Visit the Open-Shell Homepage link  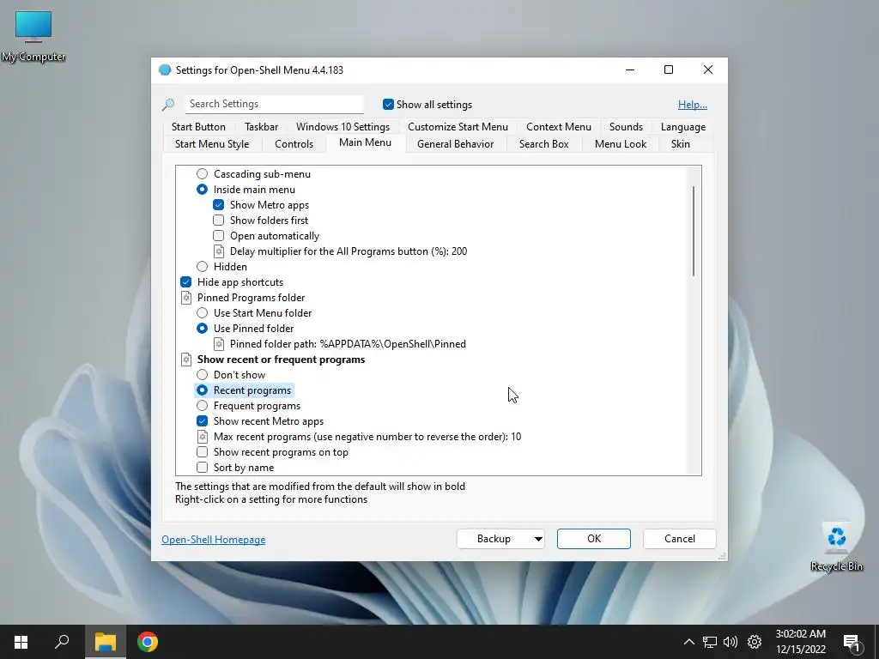[x=214, y=539]
